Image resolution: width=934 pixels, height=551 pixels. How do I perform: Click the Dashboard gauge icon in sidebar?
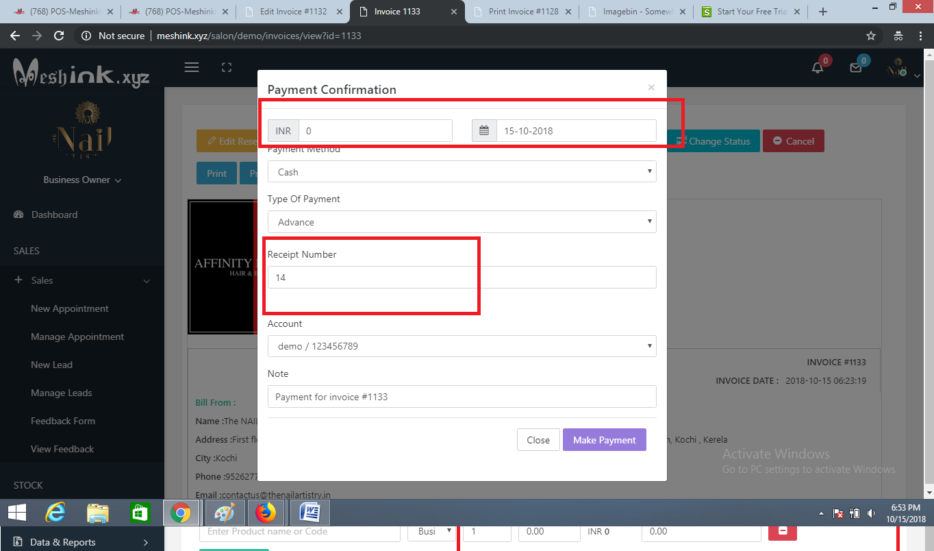coord(19,215)
